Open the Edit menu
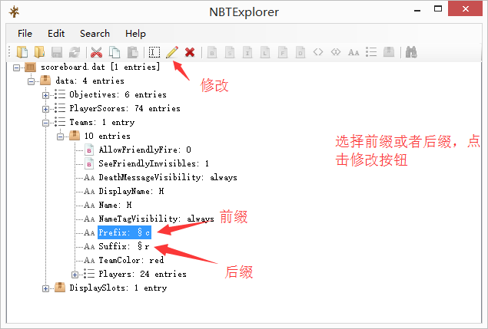 pos(56,34)
